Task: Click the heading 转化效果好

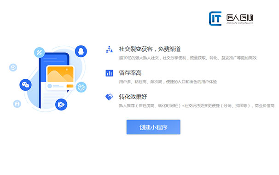Action: pyautogui.click(x=133, y=97)
